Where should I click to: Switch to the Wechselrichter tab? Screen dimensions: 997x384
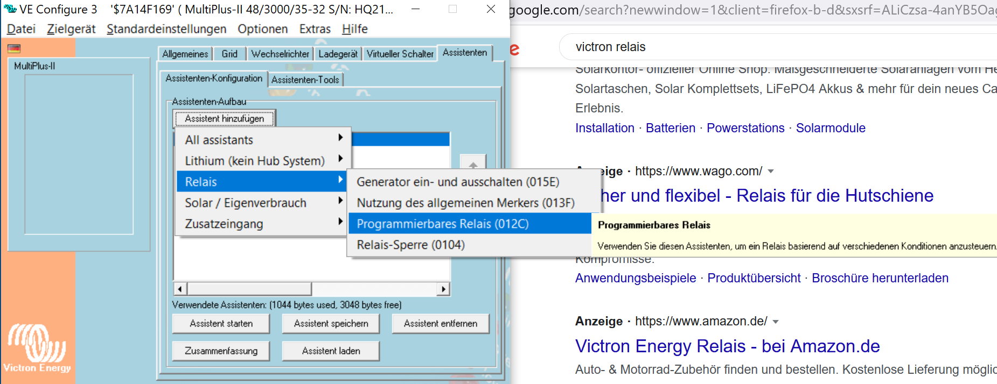(280, 54)
